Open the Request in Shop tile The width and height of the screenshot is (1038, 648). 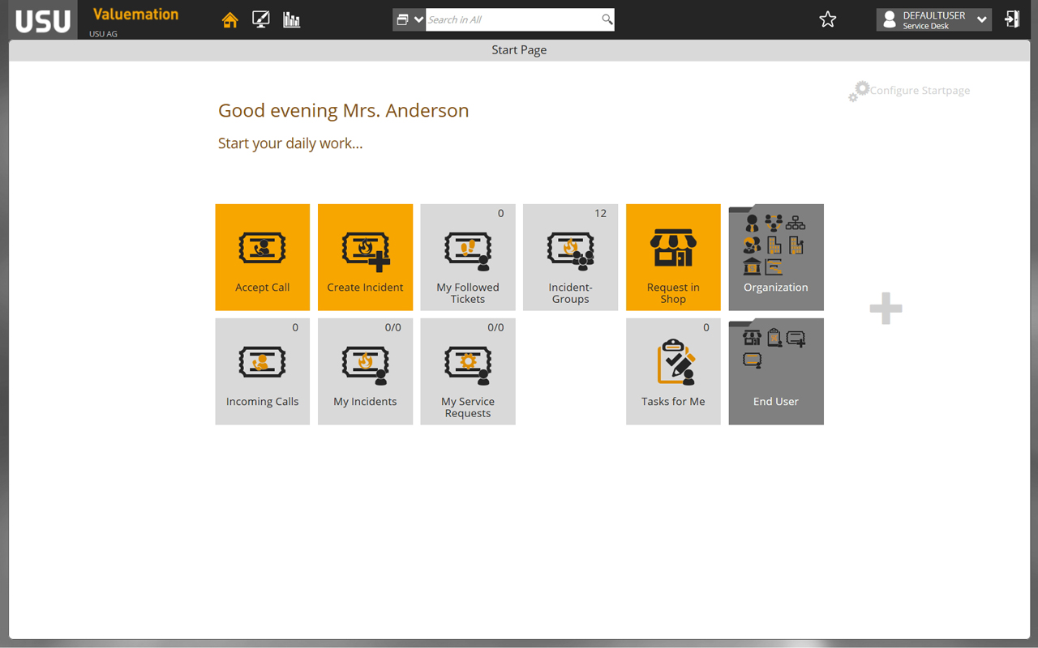click(673, 258)
